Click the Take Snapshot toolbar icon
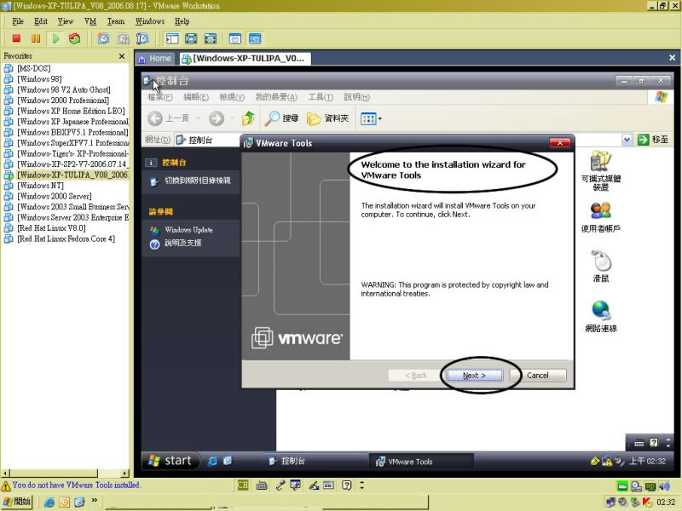Screen dimensions: 682x511 [x=103, y=38]
